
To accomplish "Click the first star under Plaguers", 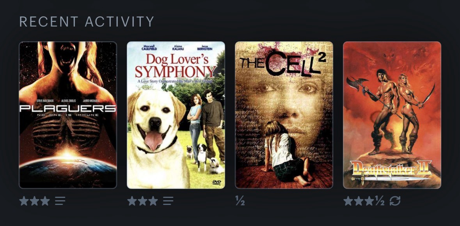I will (24, 201).
